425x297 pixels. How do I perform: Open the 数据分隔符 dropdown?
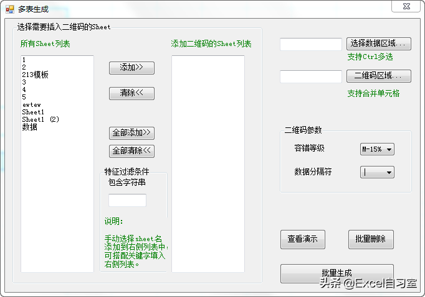click(377, 172)
